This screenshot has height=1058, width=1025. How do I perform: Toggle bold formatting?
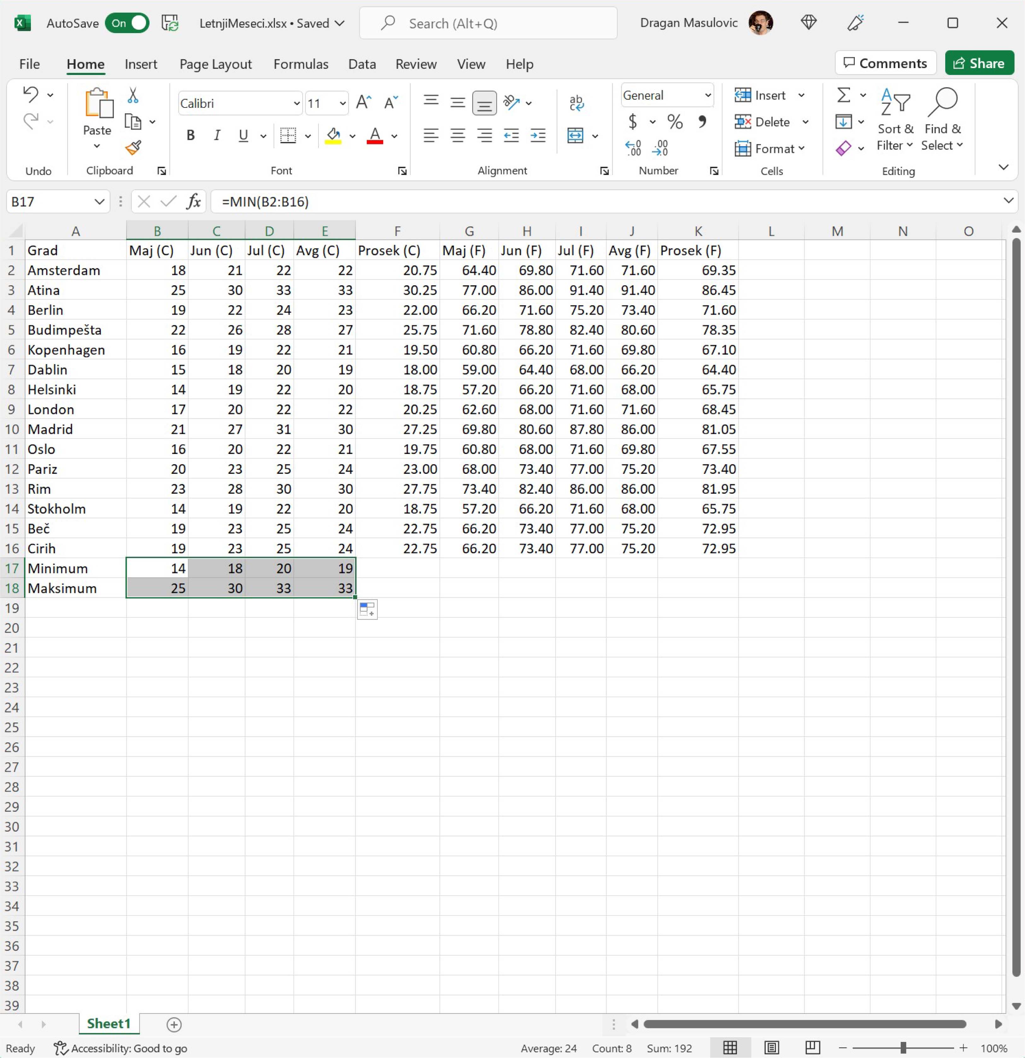coord(190,136)
